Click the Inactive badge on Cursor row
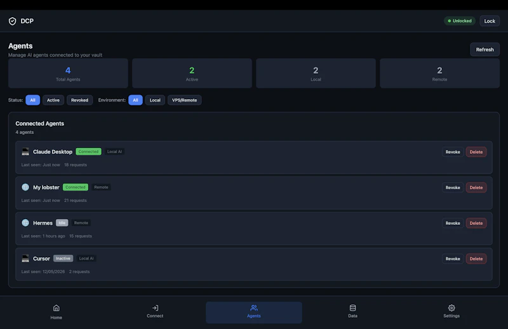This screenshot has width=508, height=329. click(63, 258)
